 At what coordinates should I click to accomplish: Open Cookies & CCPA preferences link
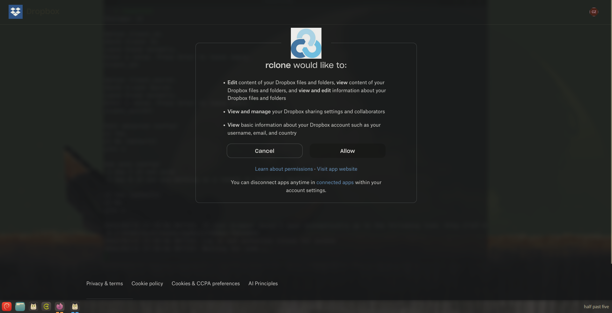[206, 284]
